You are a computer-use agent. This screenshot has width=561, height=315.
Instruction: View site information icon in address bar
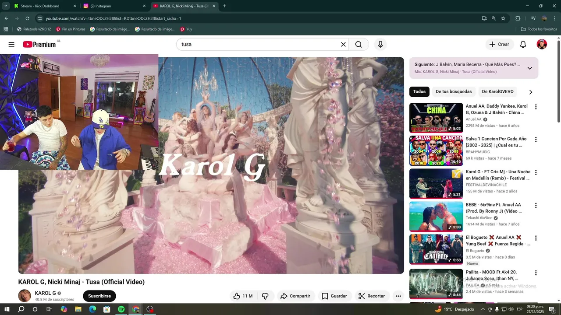(40, 18)
